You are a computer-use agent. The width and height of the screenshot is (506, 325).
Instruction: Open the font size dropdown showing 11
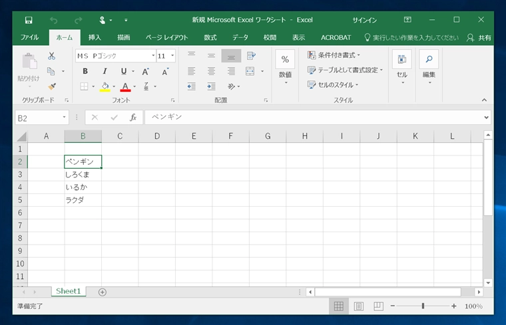172,56
